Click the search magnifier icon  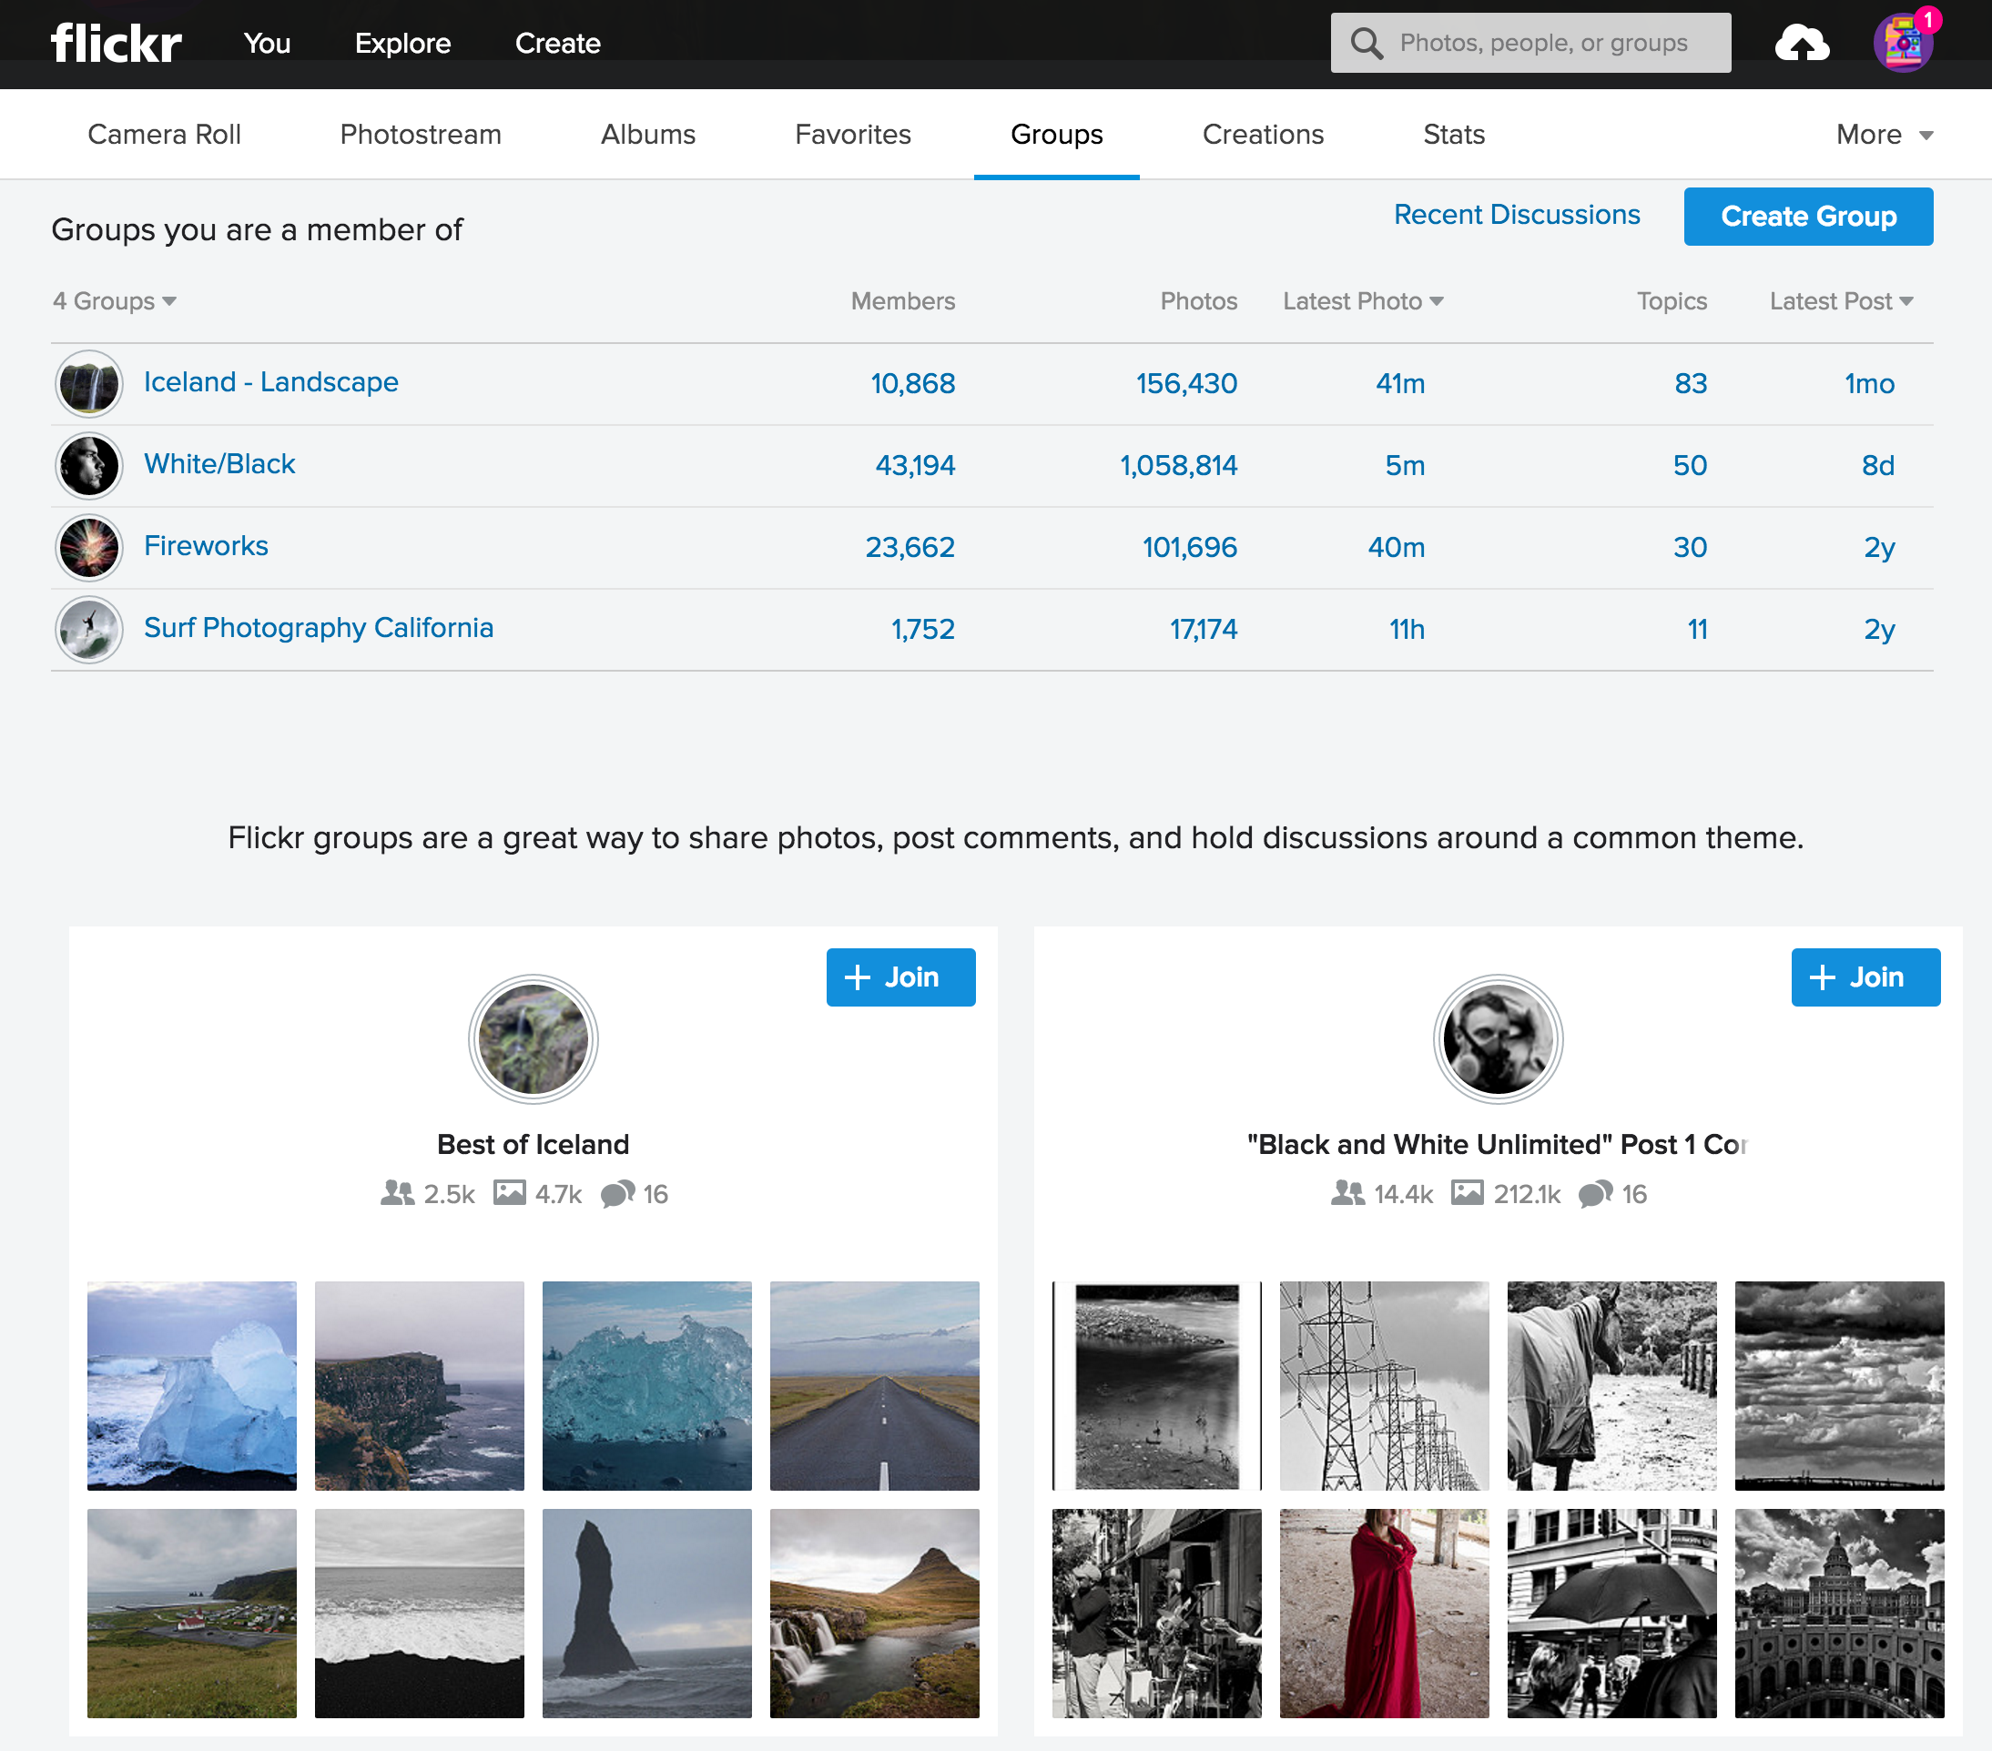pos(1366,43)
